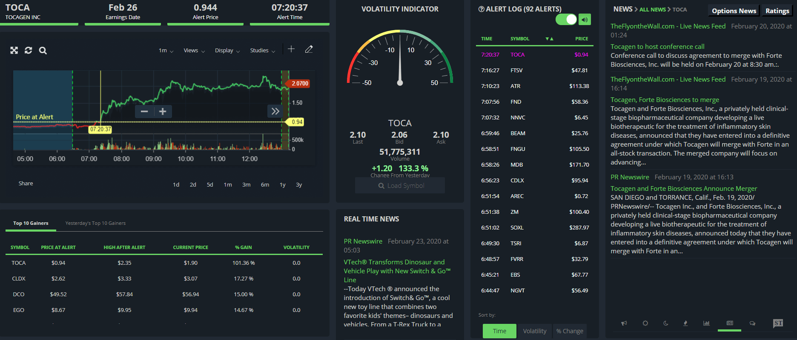Set chart range to 1y
This screenshot has height=340, width=797.
(x=283, y=184)
